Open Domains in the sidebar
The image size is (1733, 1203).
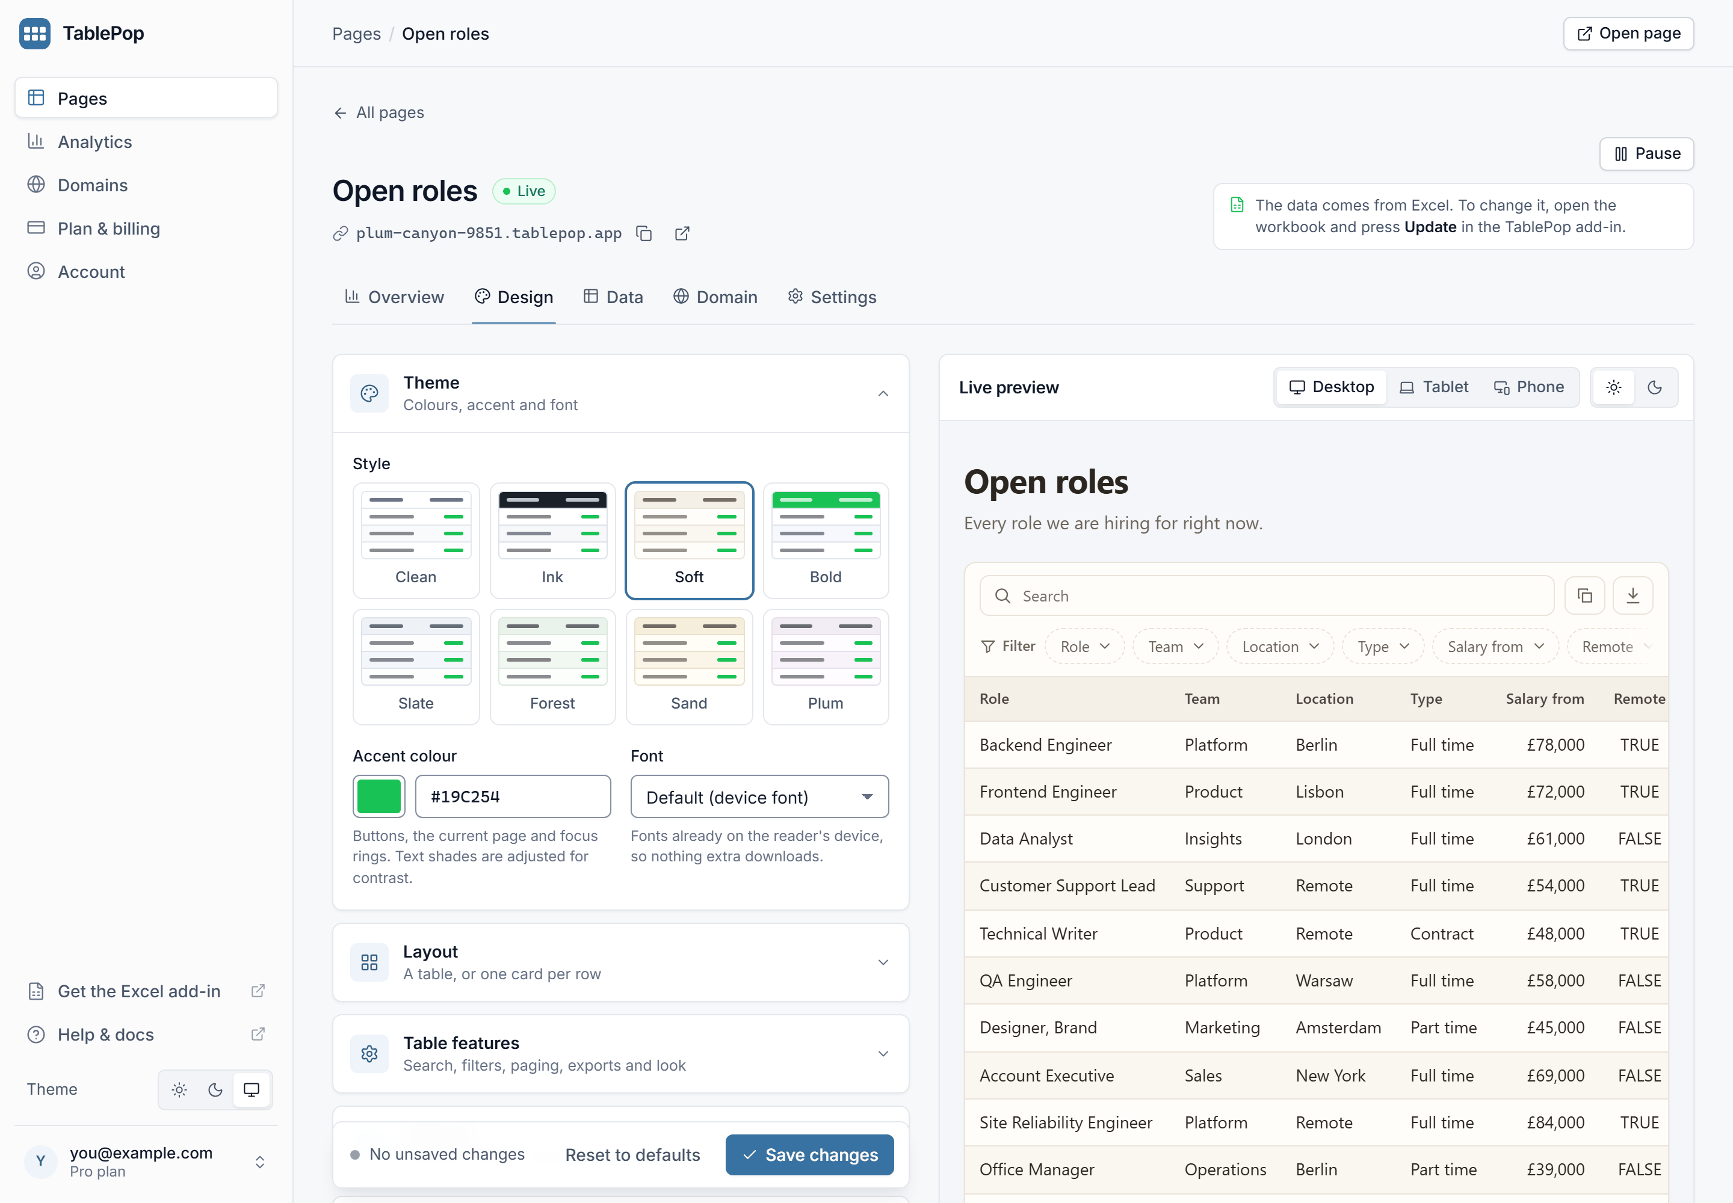click(146, 185)
